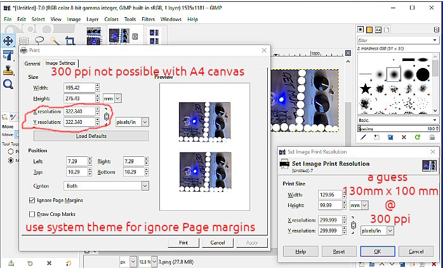Click Open brush as image icon

point(432,137)
